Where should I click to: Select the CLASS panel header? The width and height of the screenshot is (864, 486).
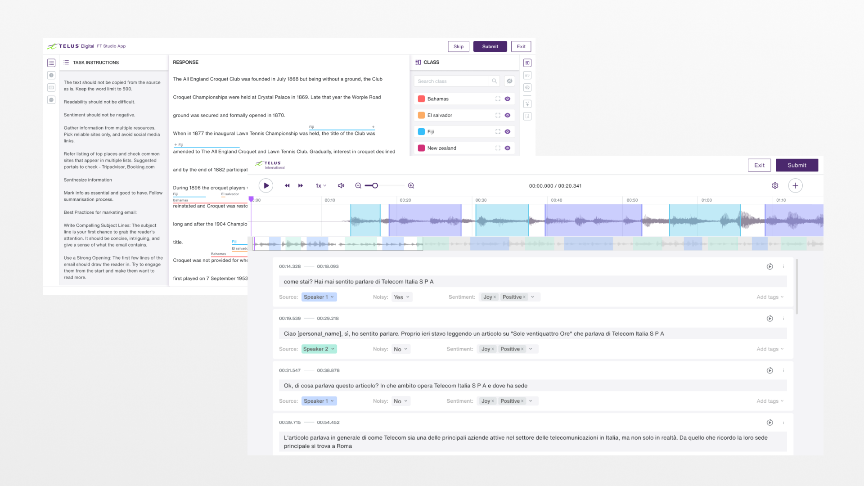tap(431, 62)
